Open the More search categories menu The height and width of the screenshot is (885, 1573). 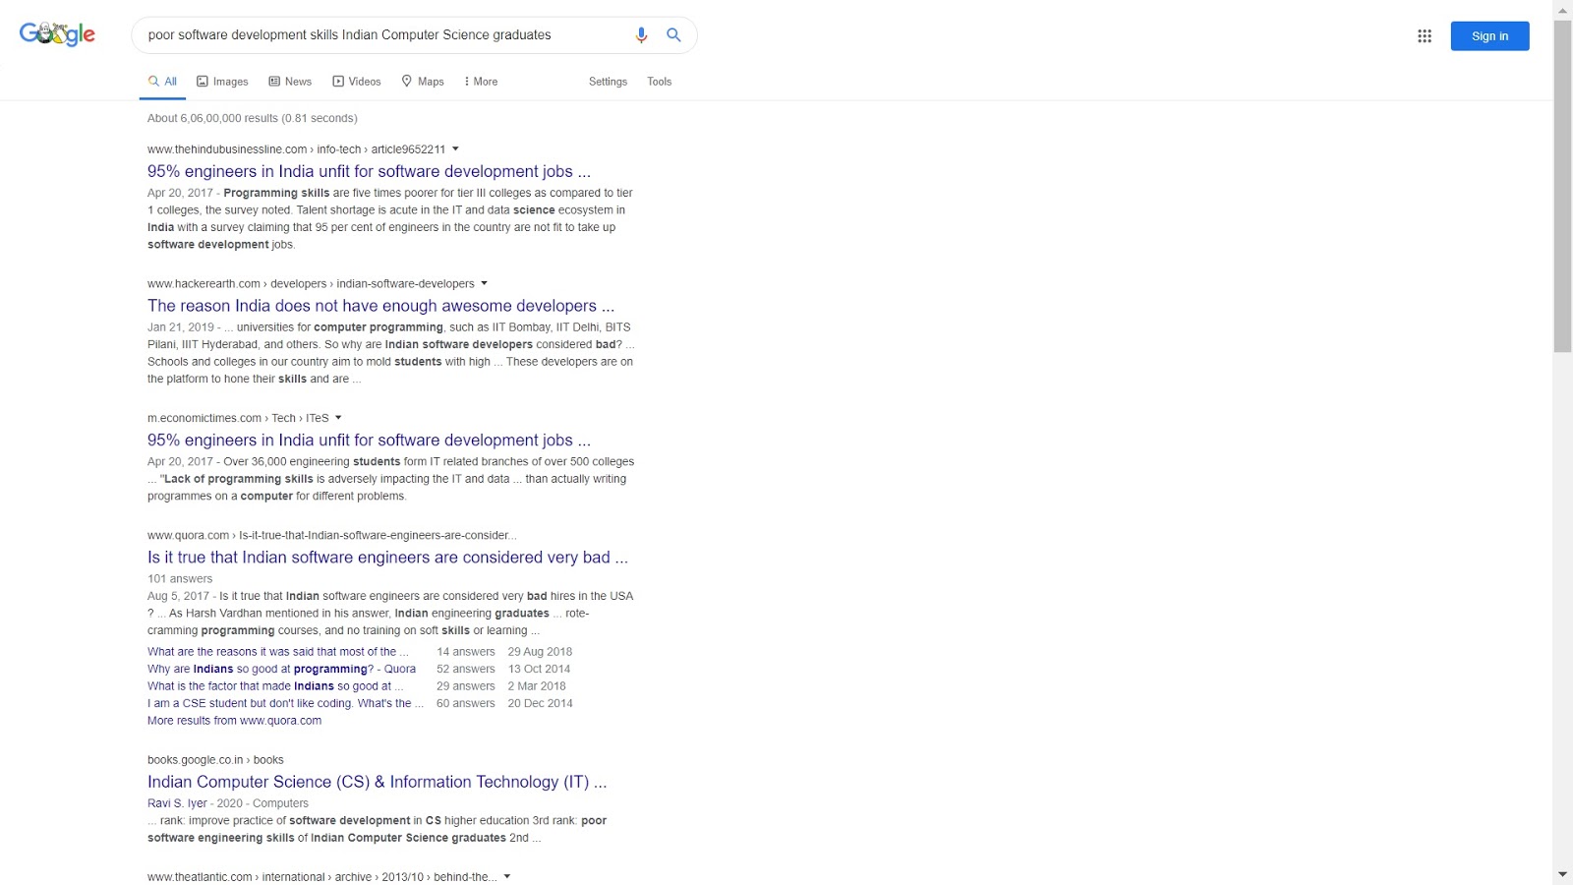pyautogui.click(x=480, y=81)
